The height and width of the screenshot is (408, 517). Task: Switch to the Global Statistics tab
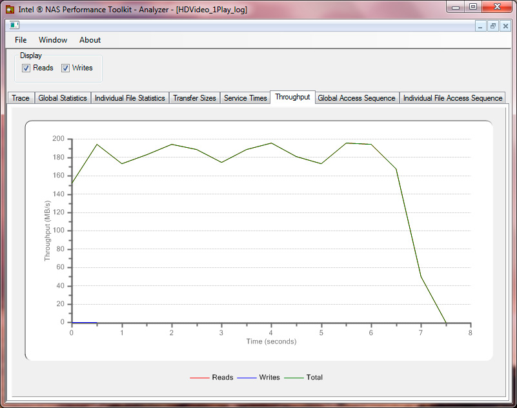click(63, 98)
